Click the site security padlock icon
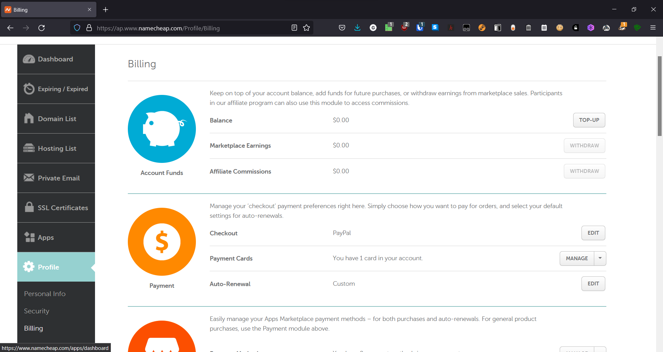The height and width of the screenshot is (352, 663). (89, 28)
